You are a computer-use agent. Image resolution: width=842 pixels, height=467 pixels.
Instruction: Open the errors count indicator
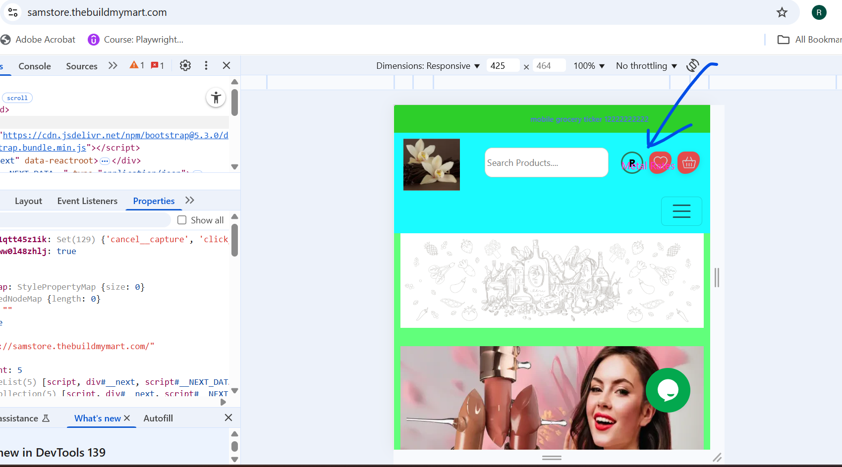[158, 65]
